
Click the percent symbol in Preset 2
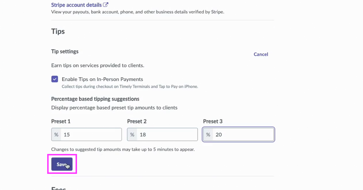[x=132, y=135]
